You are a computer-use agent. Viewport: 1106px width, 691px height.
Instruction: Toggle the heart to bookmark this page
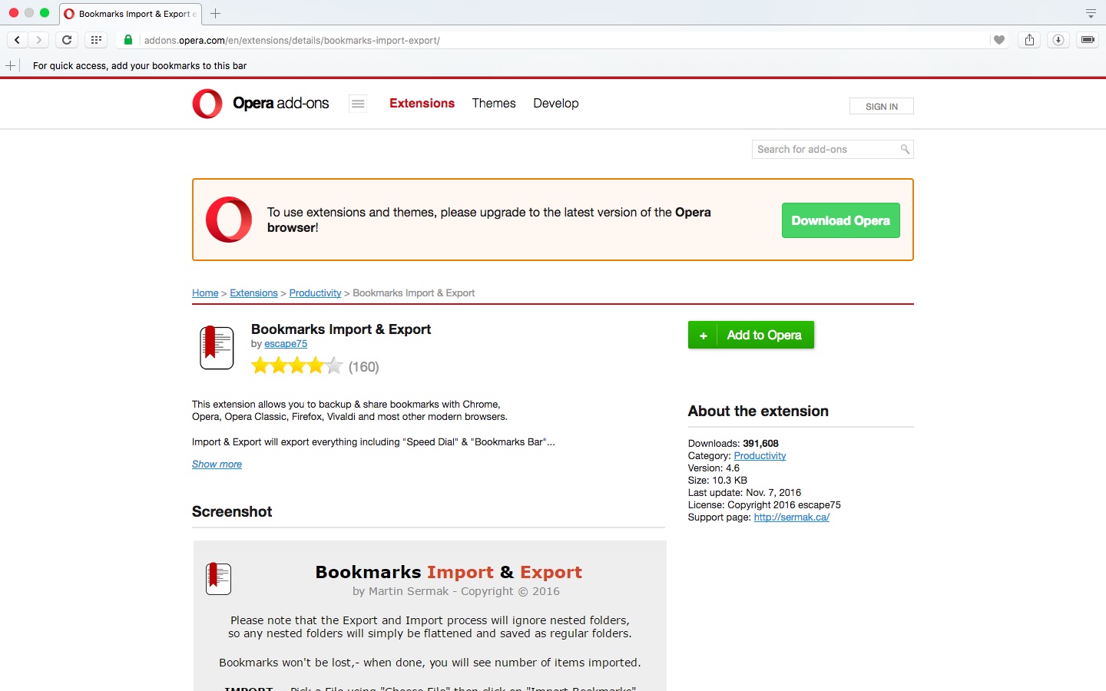pyautogui.click(x=998, y=40)
